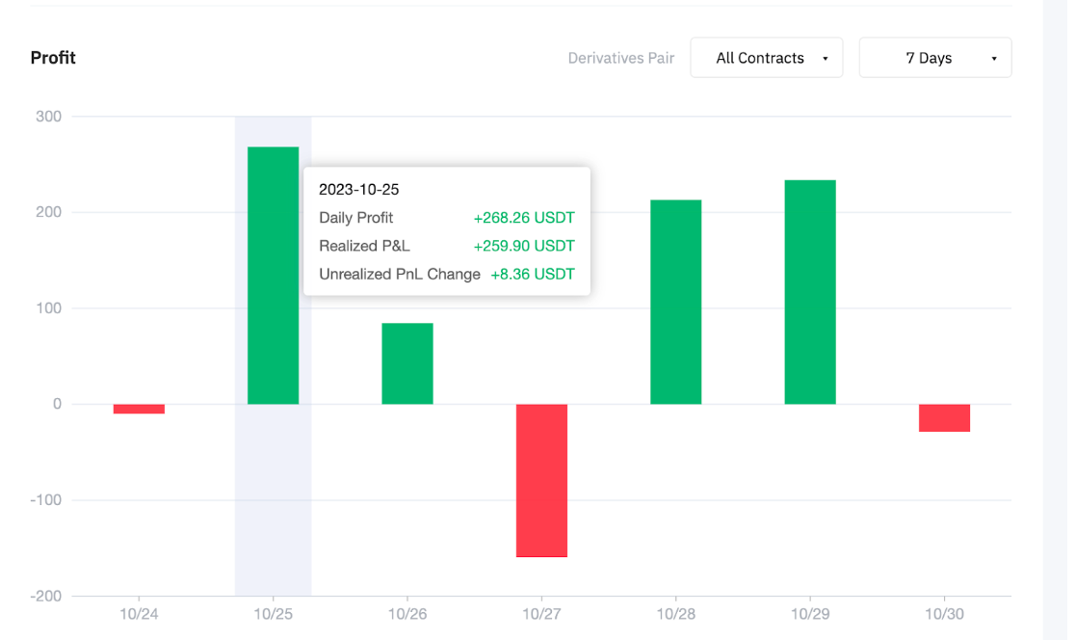Select the green 10/25 profit bar
1075x640 pixels.
273,275
